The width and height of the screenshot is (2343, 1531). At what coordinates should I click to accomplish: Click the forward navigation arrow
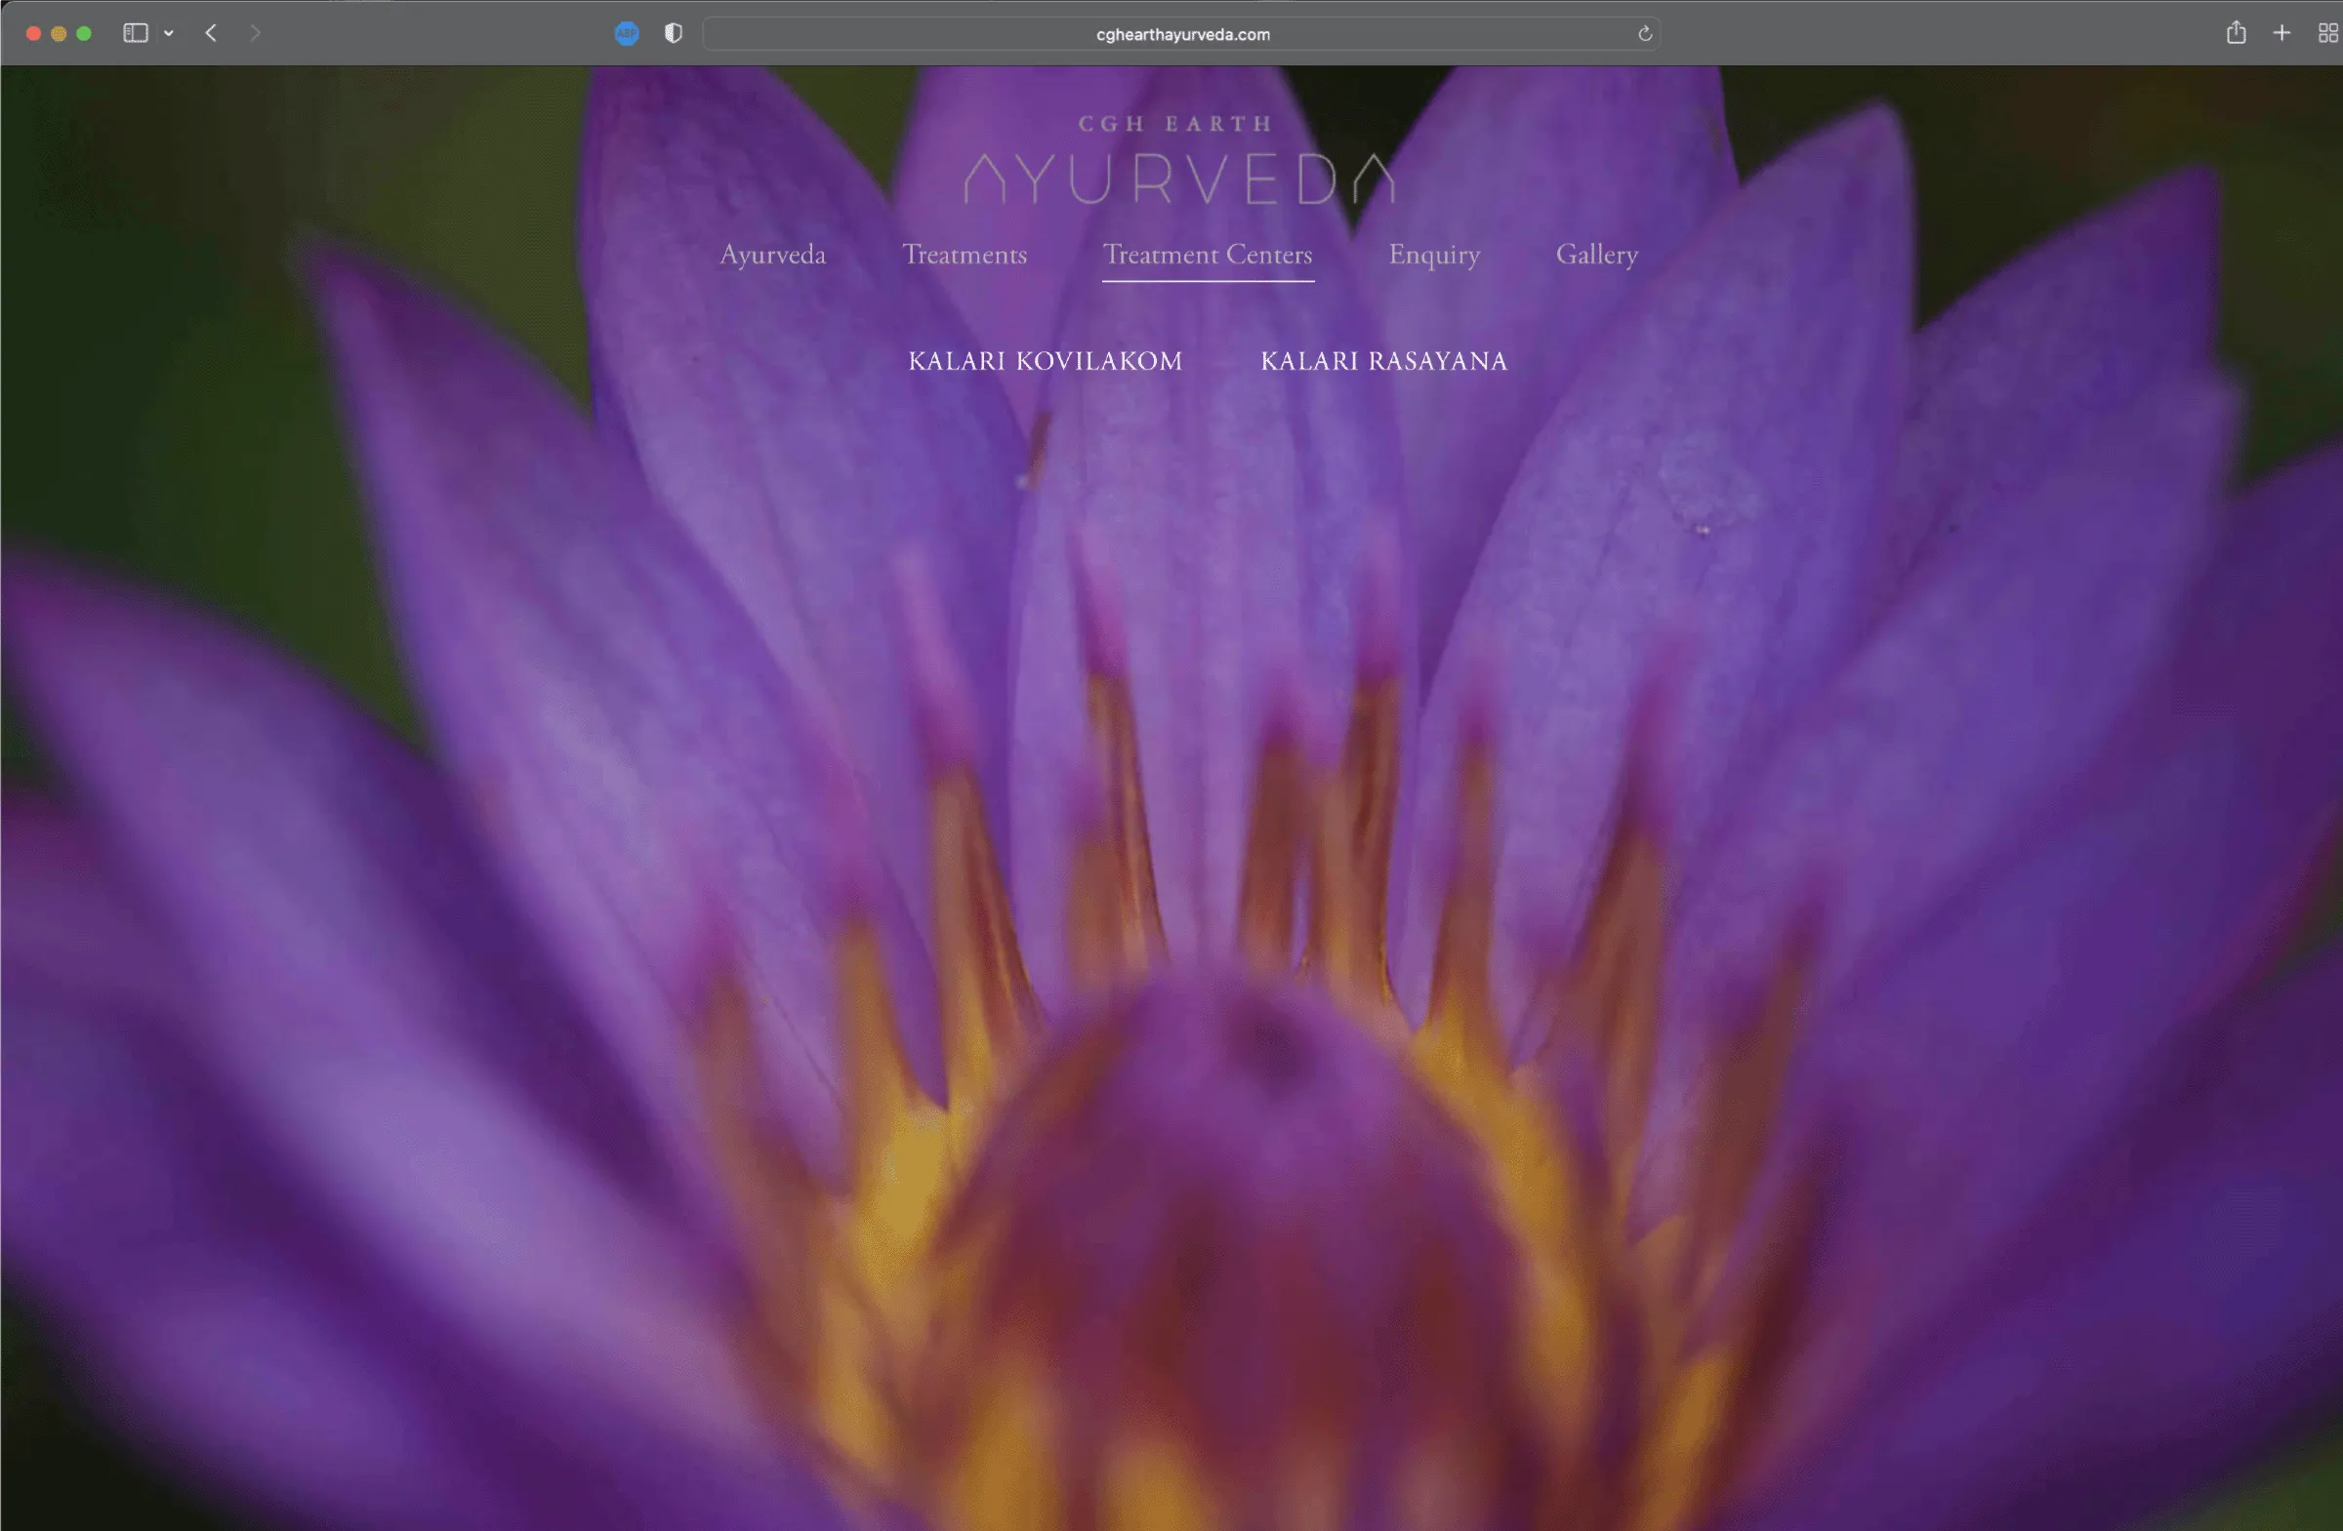[x=255, y=33]
